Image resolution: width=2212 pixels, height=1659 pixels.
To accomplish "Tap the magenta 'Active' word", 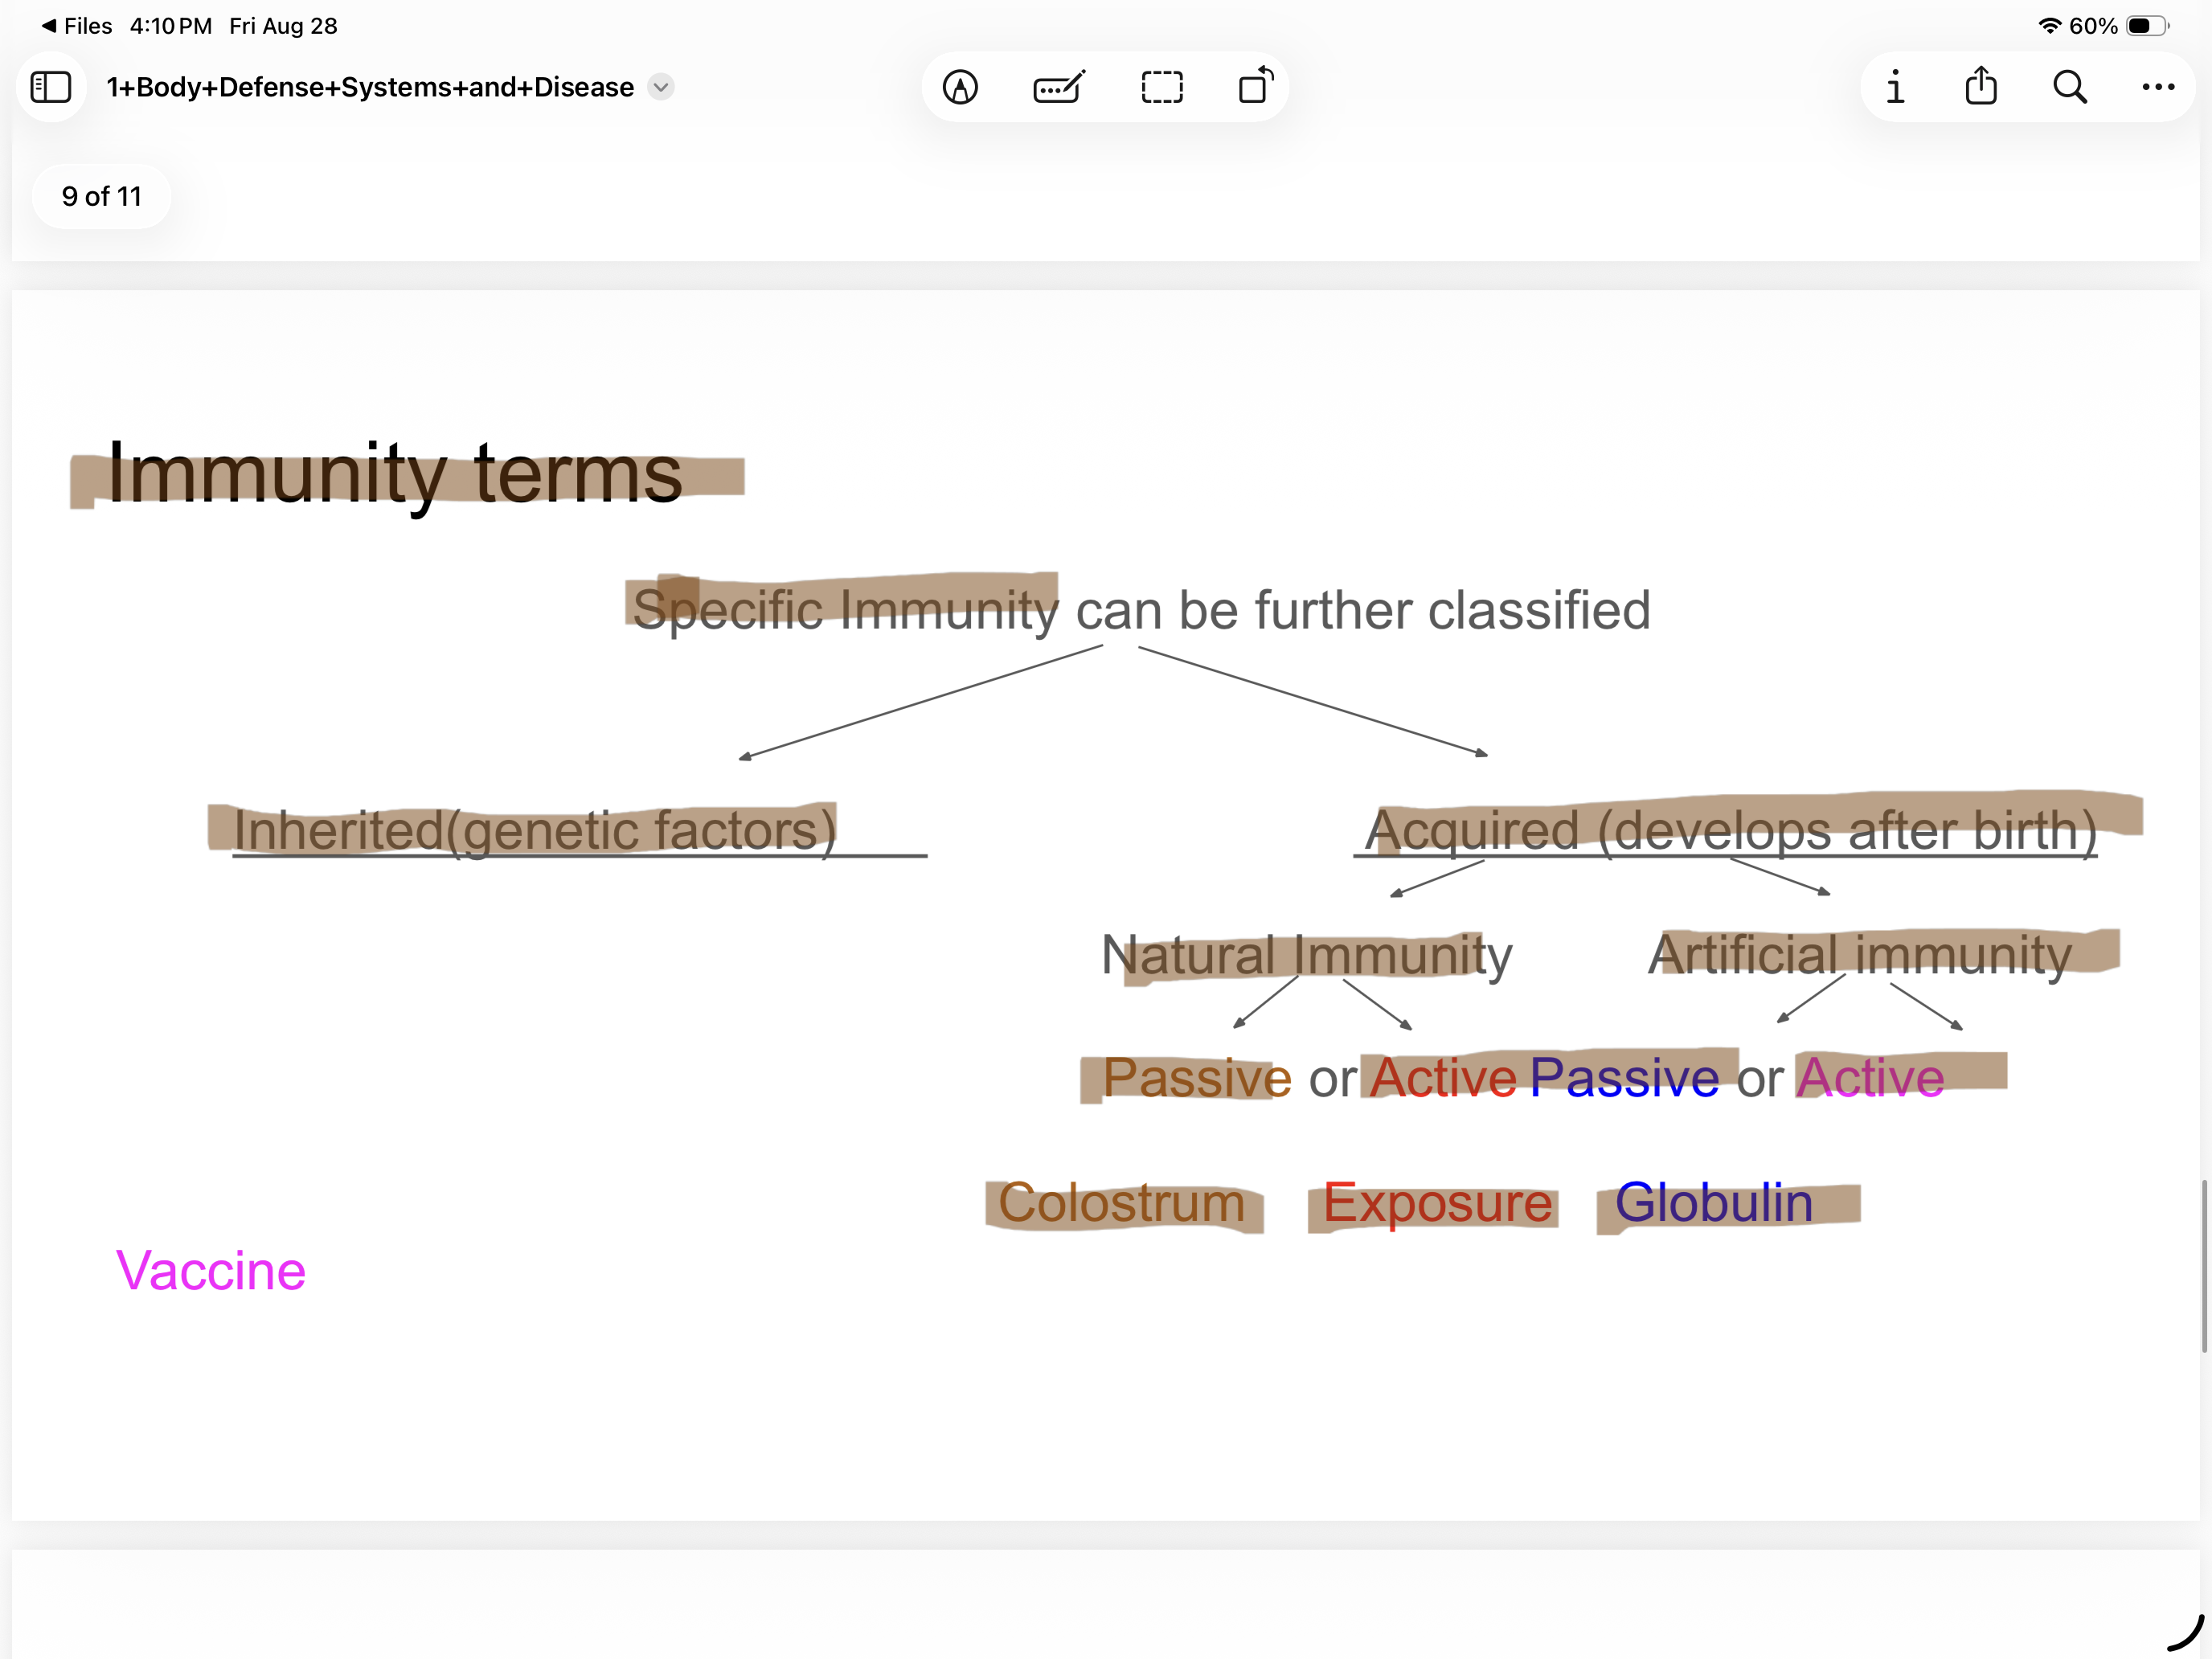I will pyautogui.click(x=1870, y=1077).
